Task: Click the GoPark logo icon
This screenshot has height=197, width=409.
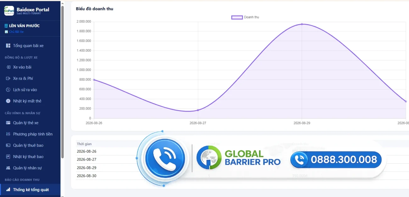Action: click(9, 11)
